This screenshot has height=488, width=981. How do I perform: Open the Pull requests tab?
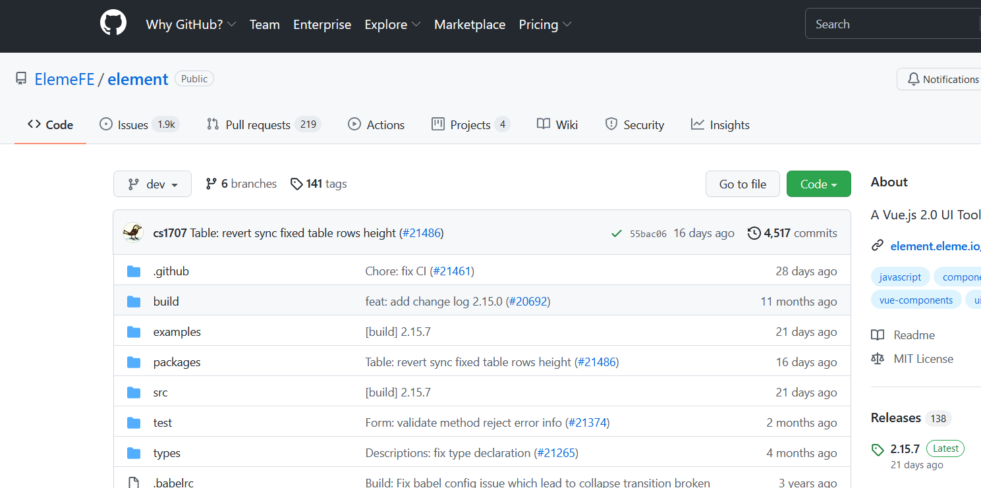click(264, 124)
